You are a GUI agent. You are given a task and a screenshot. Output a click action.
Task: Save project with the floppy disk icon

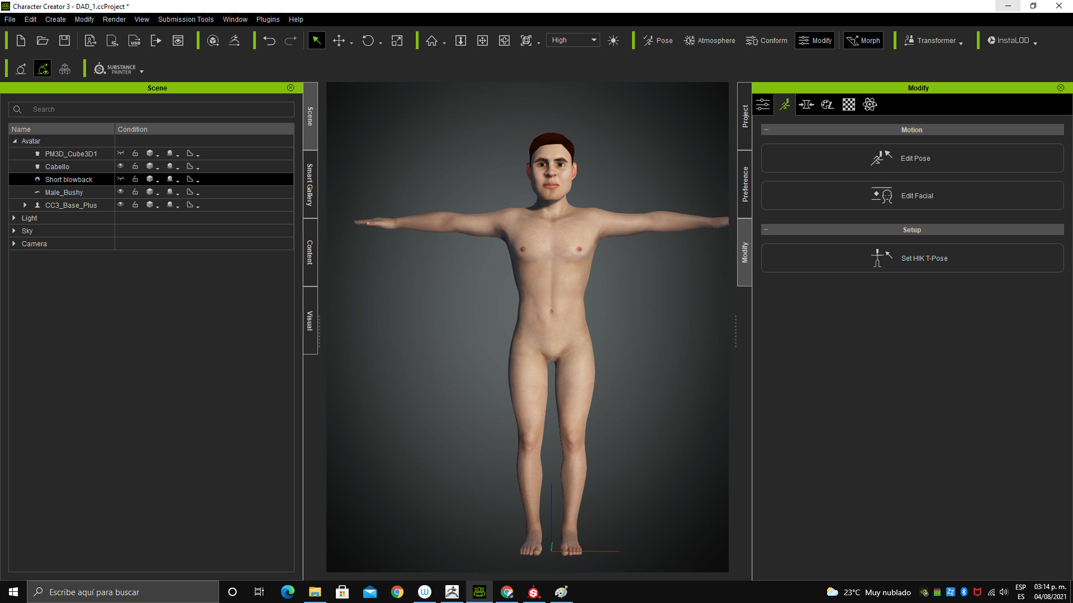pyautogui.click(x=65, y=41)
